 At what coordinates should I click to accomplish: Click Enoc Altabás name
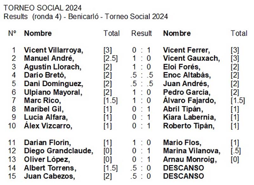[187, 75]
